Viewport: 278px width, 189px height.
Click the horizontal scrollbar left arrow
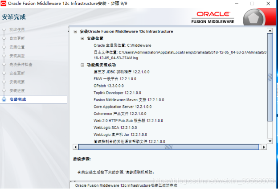coord(76,147)
